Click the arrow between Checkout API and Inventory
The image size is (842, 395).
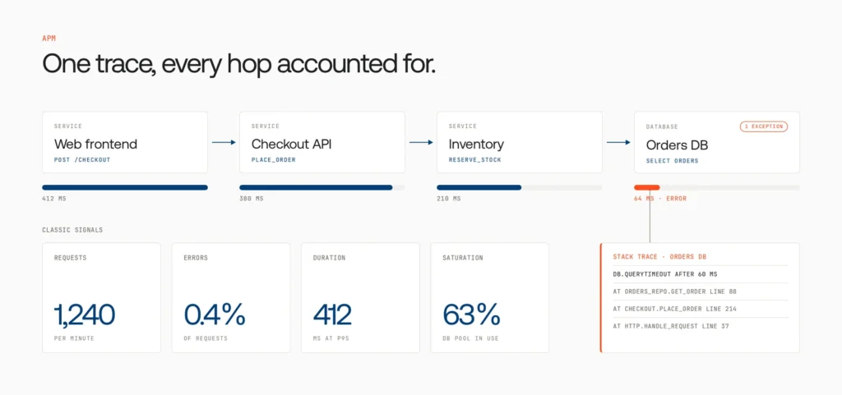[421, 142]
